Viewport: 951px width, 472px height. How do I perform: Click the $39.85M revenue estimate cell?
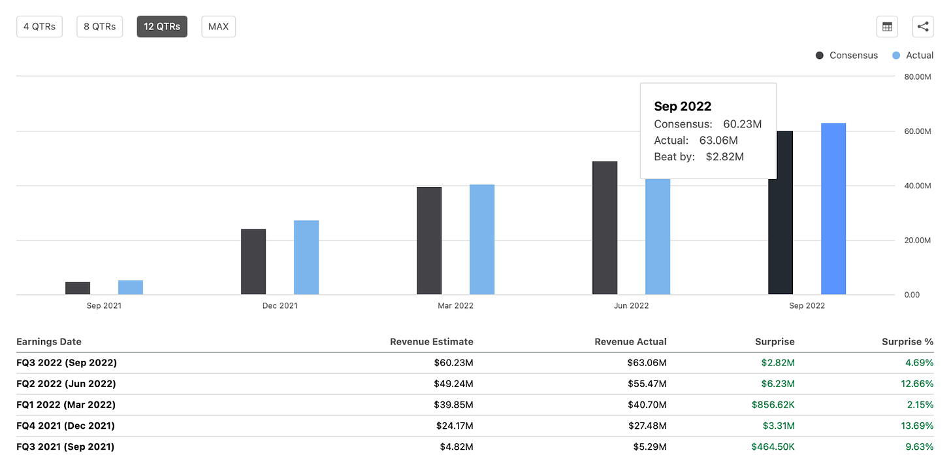click(453, 405)
